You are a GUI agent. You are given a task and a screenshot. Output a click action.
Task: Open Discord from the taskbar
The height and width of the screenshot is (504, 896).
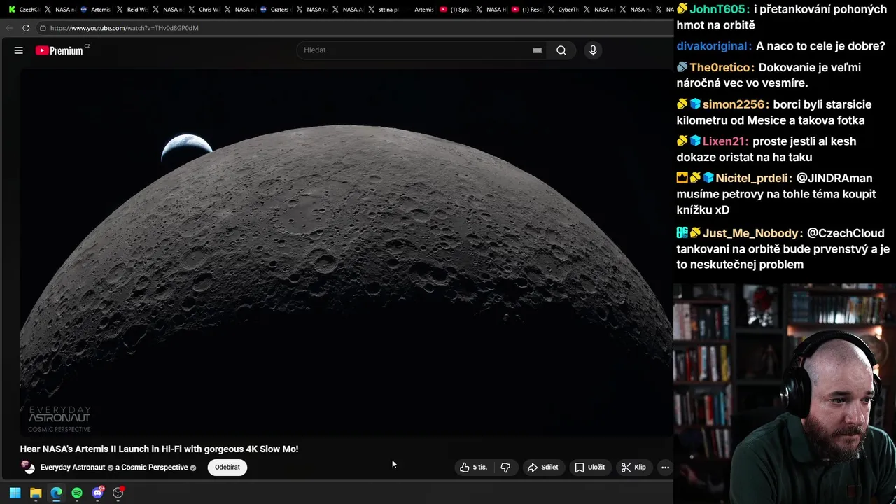click(x=97, y=493)
